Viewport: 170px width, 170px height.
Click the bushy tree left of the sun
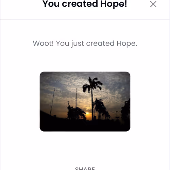76,113
